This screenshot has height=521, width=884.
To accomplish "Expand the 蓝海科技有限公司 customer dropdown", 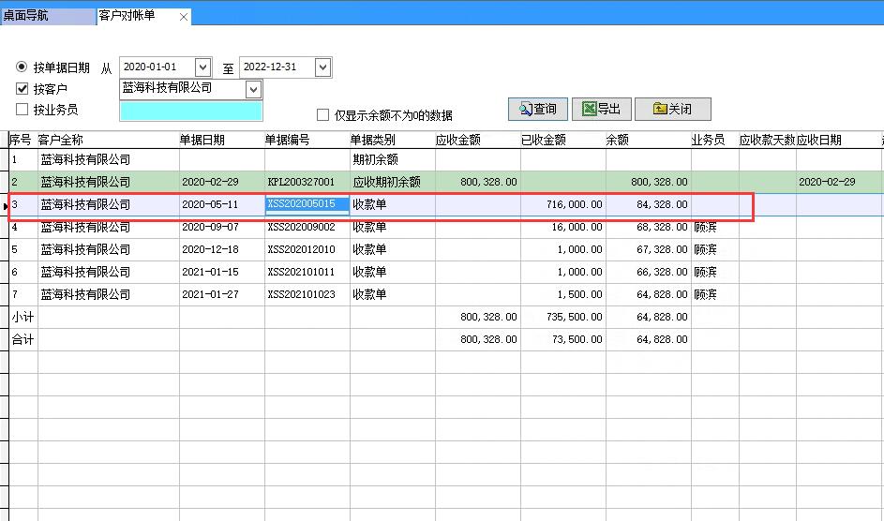I will point(252,89).
